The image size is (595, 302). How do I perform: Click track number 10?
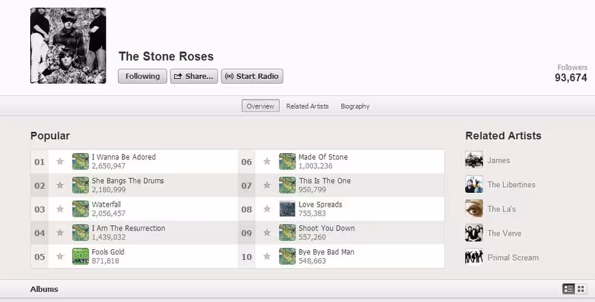click(x=246, y=257)
